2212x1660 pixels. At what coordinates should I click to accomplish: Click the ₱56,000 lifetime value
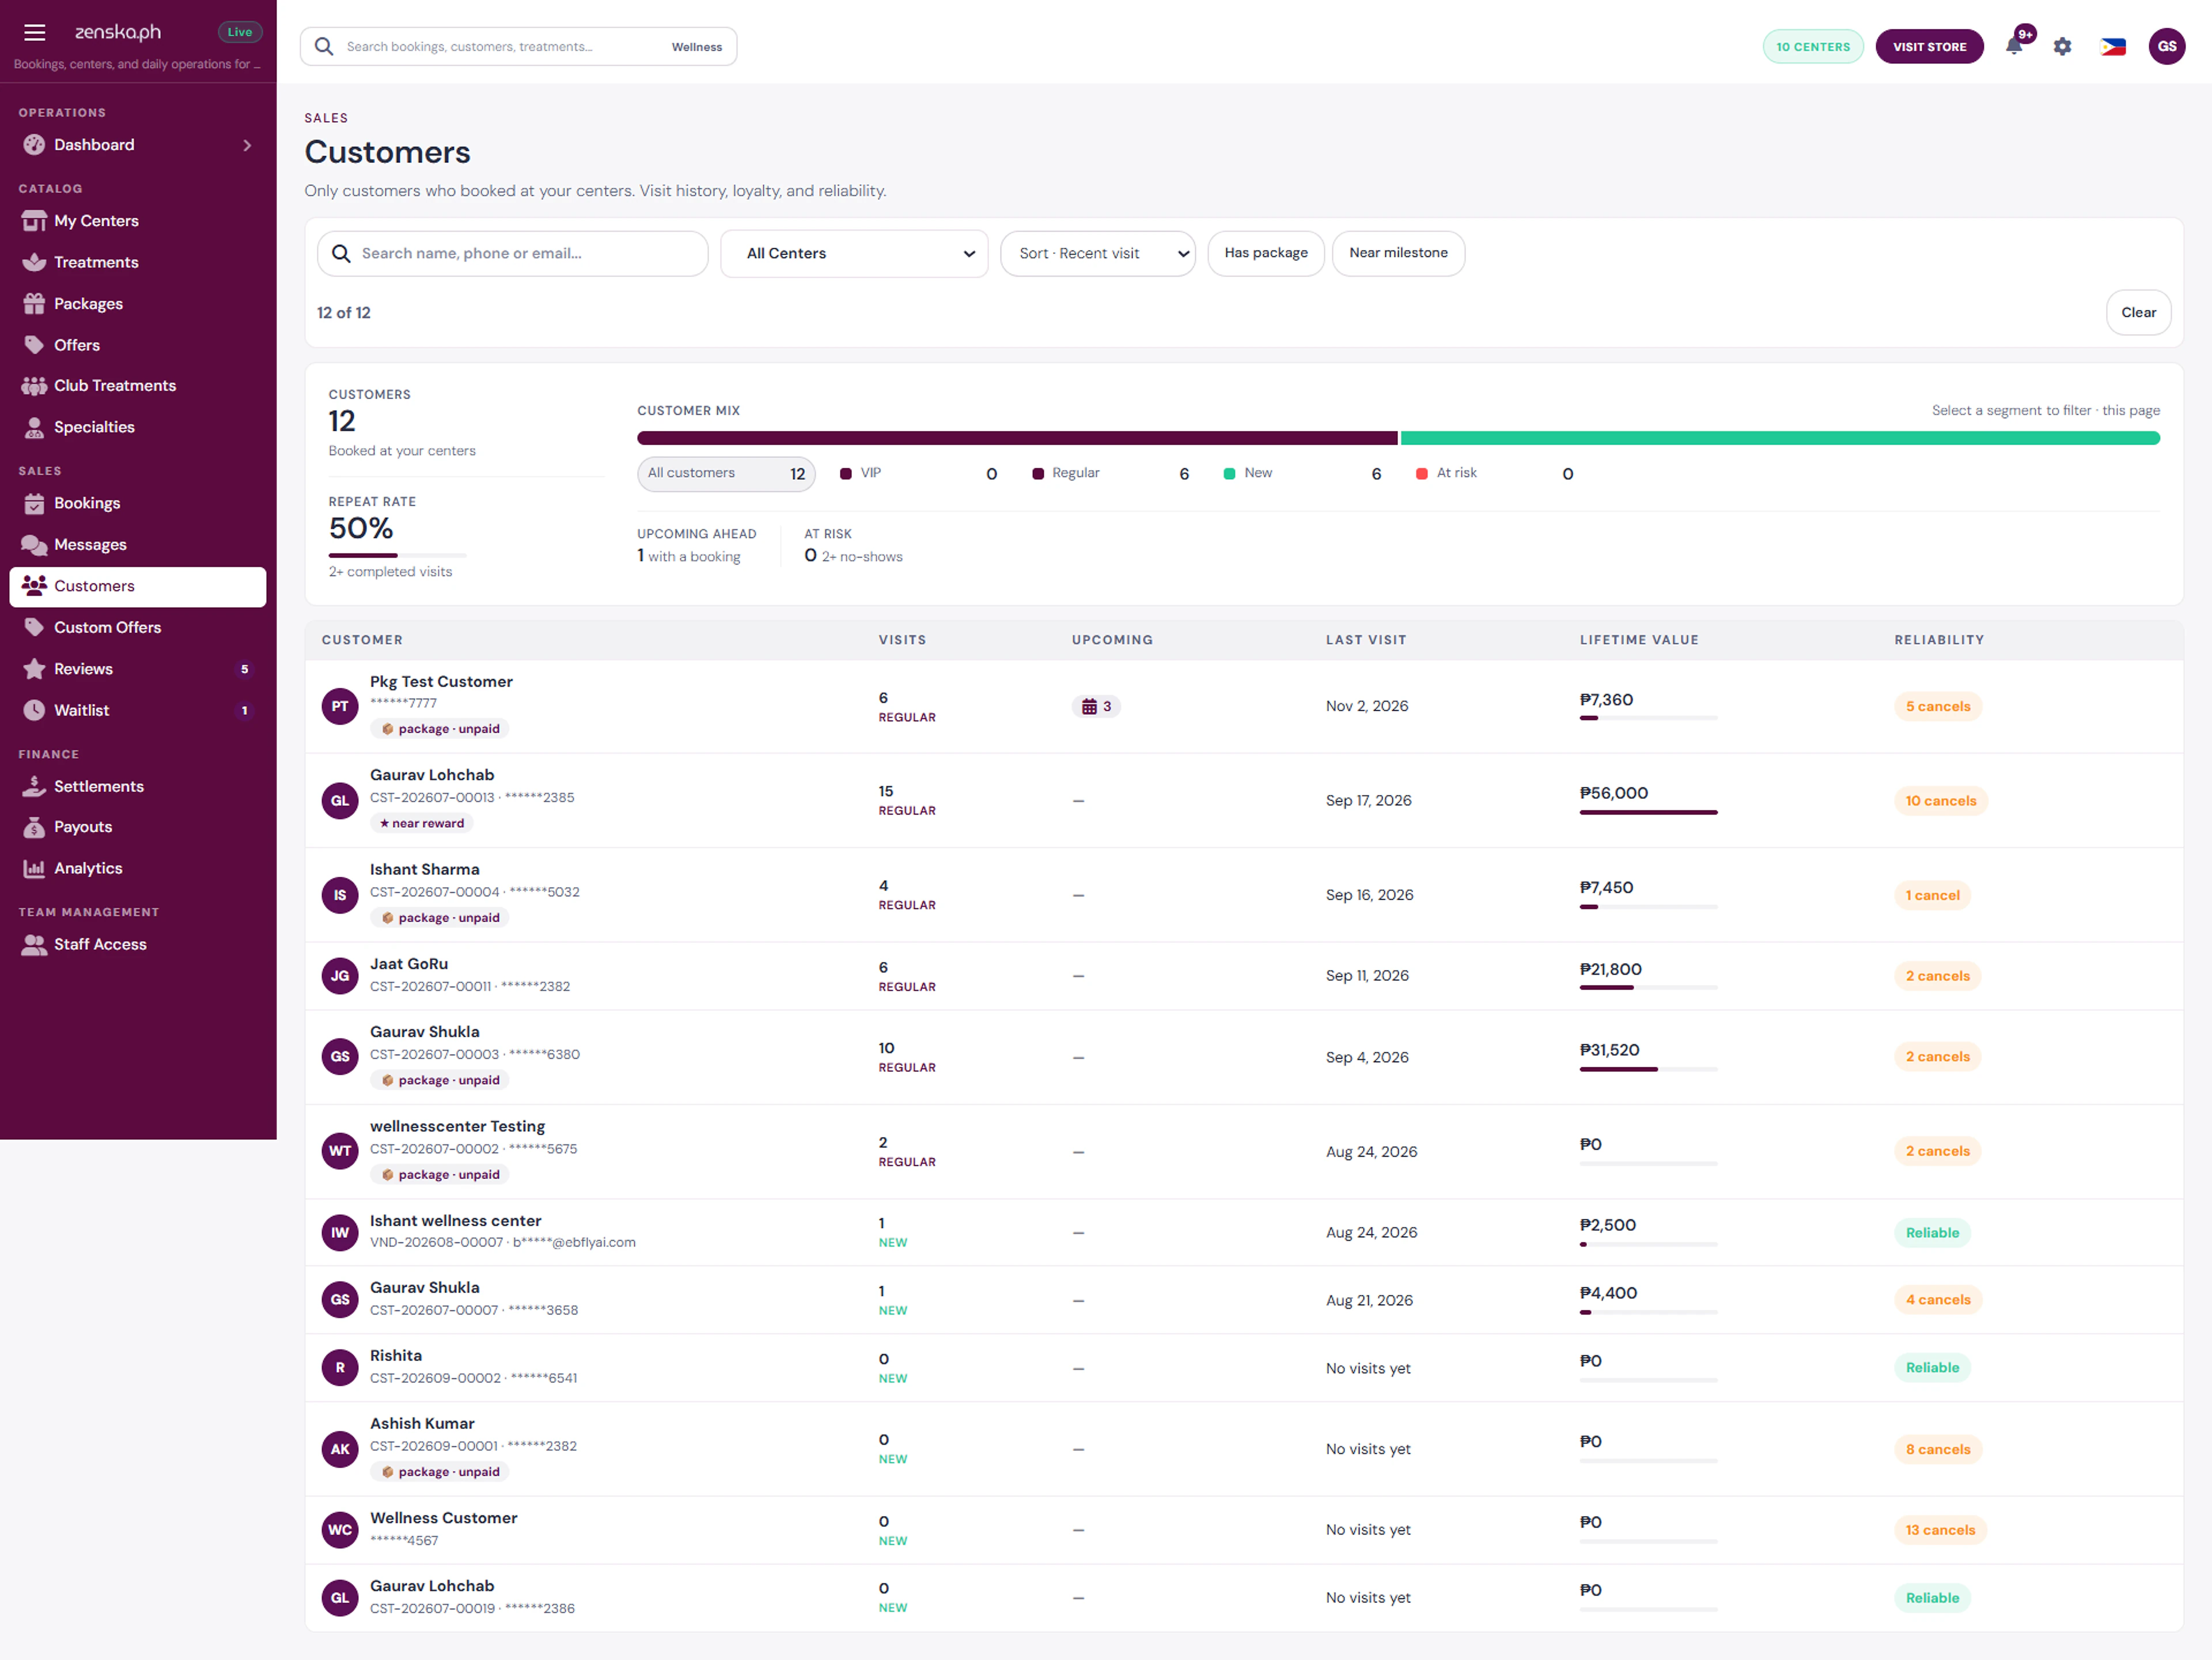tap(1613, 793)
